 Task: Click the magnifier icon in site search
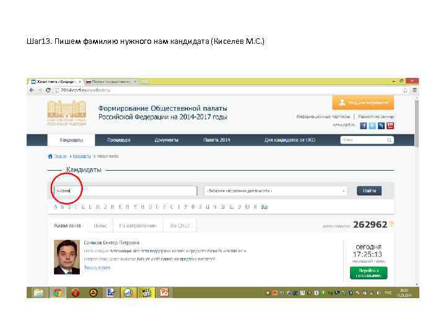point(390,140)
